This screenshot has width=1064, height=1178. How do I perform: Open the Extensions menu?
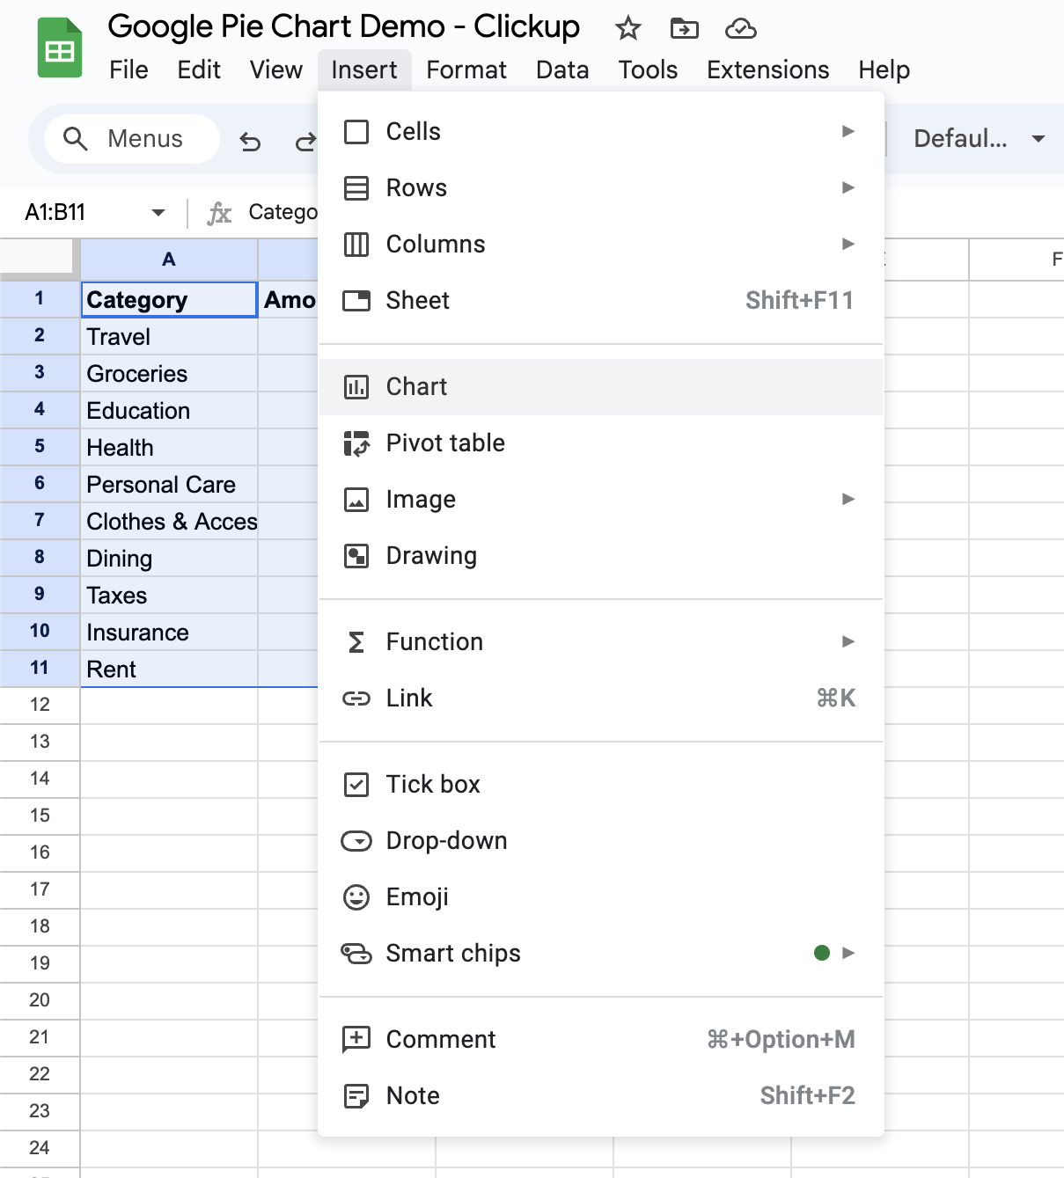768,70
